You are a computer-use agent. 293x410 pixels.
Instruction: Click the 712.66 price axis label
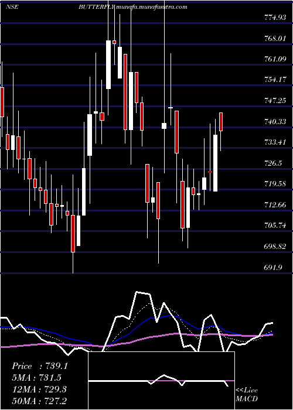pos(275,205)
